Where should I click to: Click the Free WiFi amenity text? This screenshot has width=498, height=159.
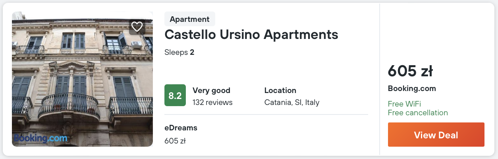[404, 104]
